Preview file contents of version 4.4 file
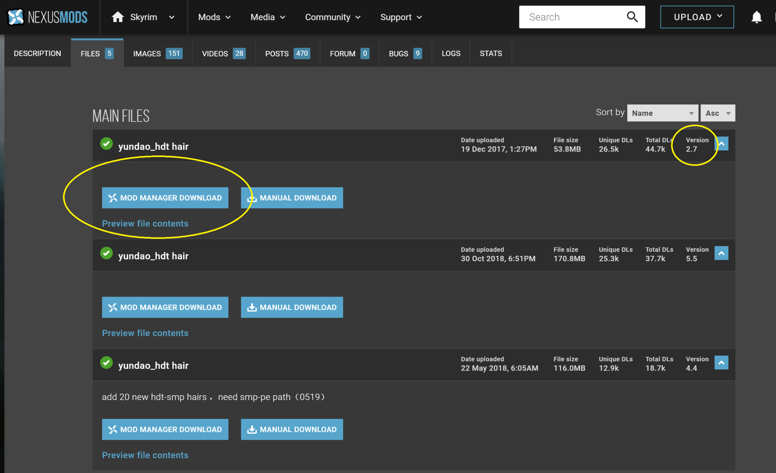This screenshot has height=473, width=776. [145, 455]
